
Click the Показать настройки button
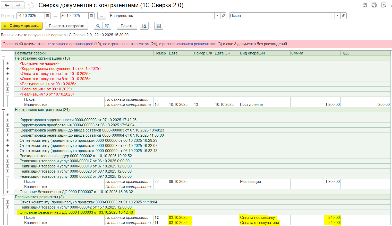pyautogui.click(x=66, y=26)
